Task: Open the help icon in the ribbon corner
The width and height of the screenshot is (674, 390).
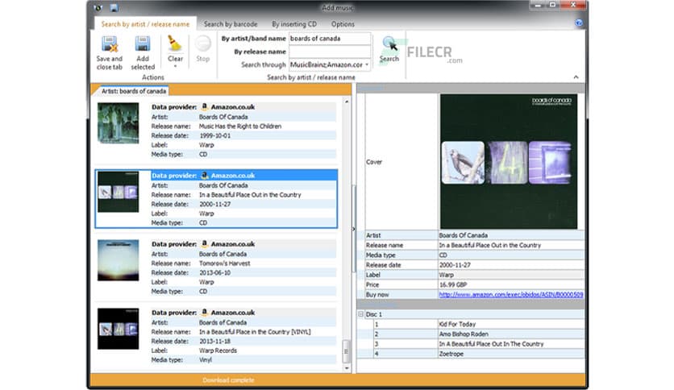Action: (579, 24)
